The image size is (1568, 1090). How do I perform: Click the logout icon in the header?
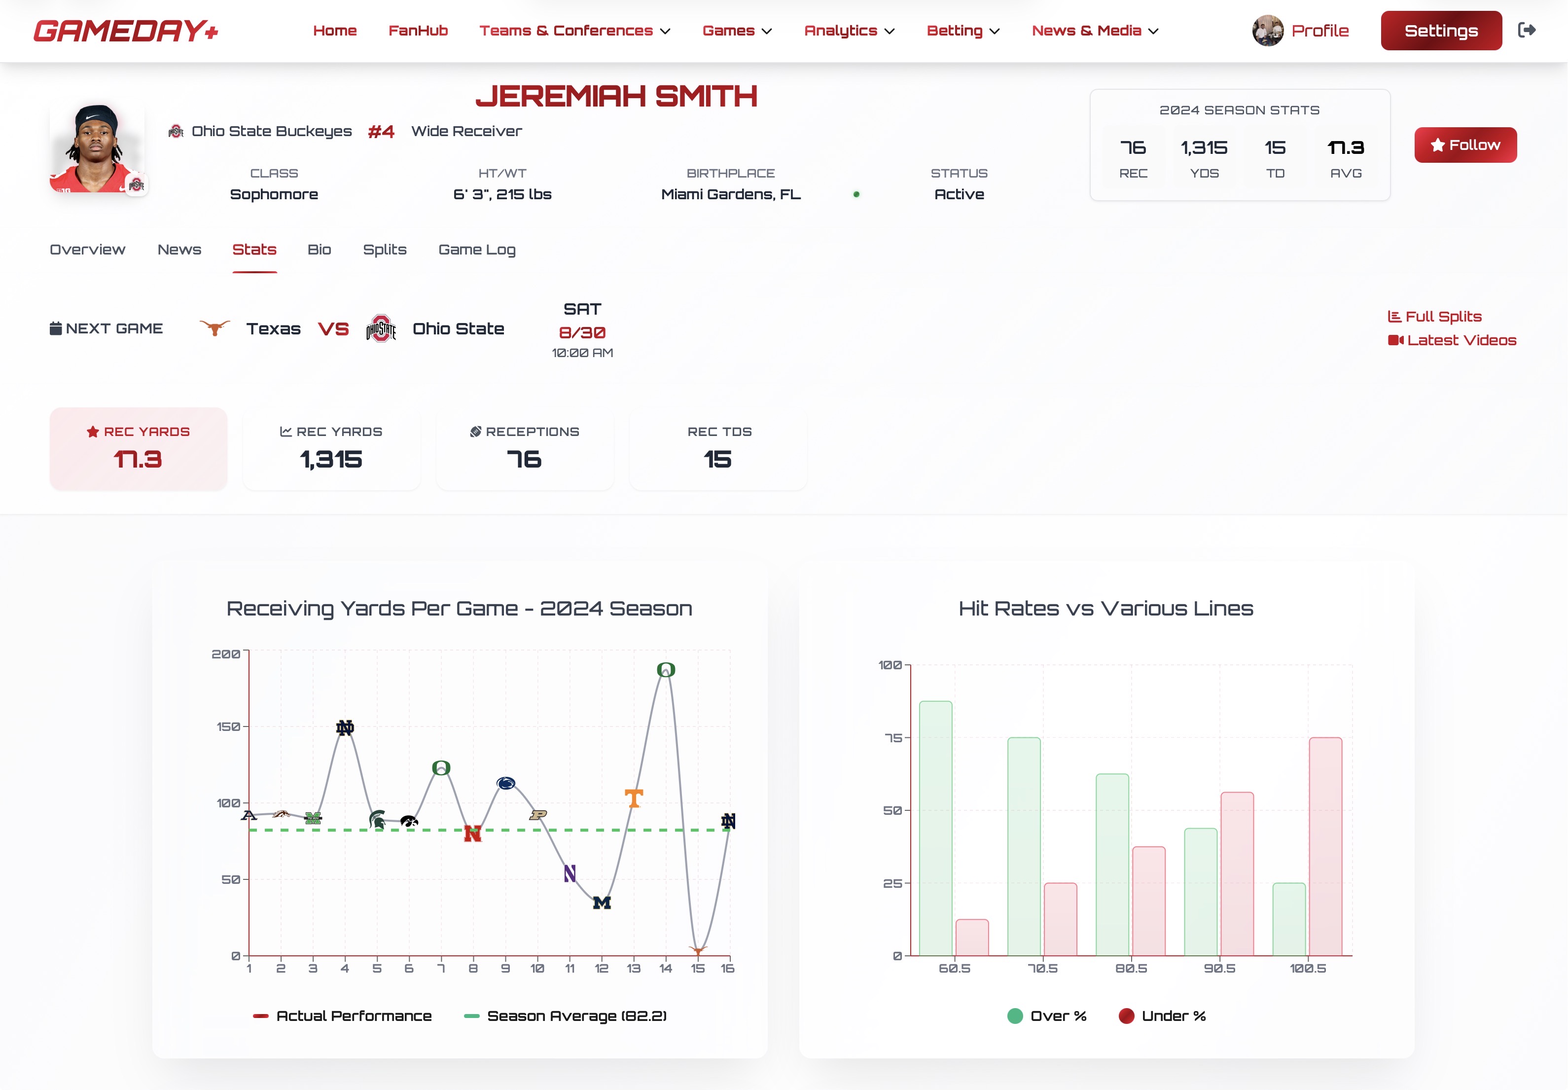coord(1527,30)
